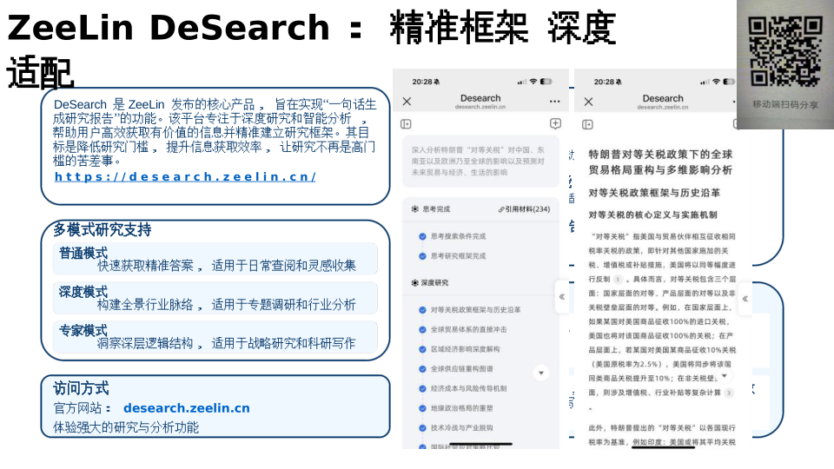This screenshot has height=469, width=834.
Task: Open the https://desearch.zeelin.cn/ hyperlink
Action: 185,176
